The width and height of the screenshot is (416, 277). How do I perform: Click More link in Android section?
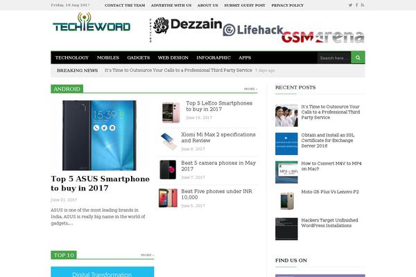[x=250, y=89]
